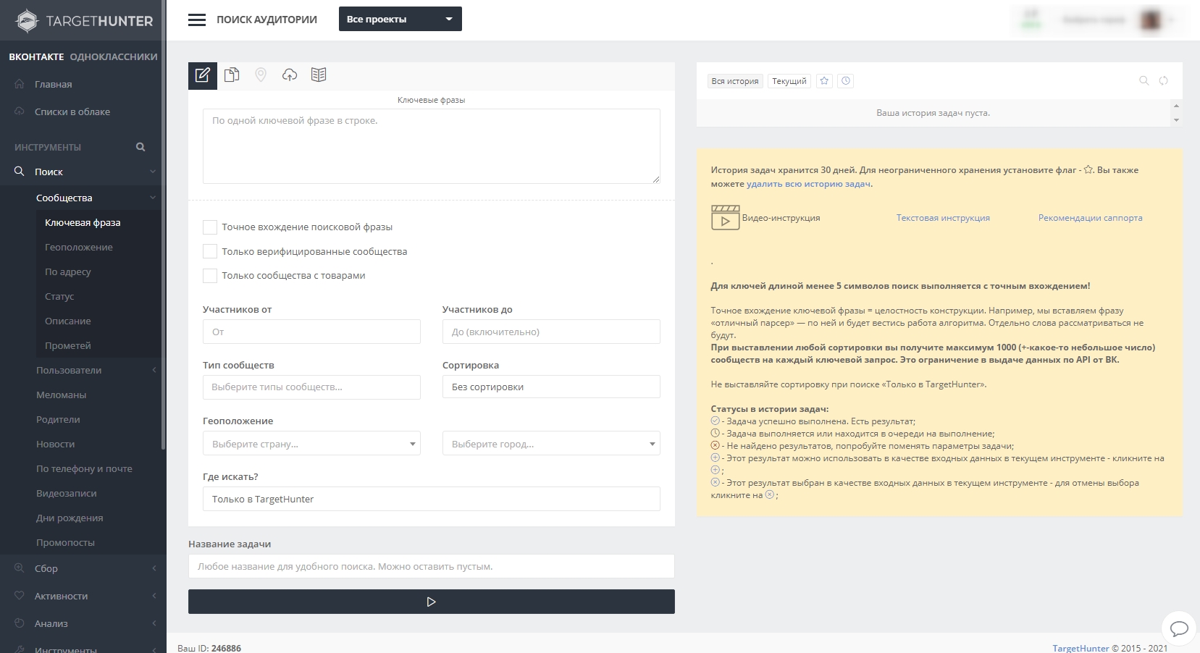Image resolution: width=1200 pixels, height=653 pixels.
Task: Switch to the ОДНОКЛАССНИКИ tab
Action: (x=114, y=56)
